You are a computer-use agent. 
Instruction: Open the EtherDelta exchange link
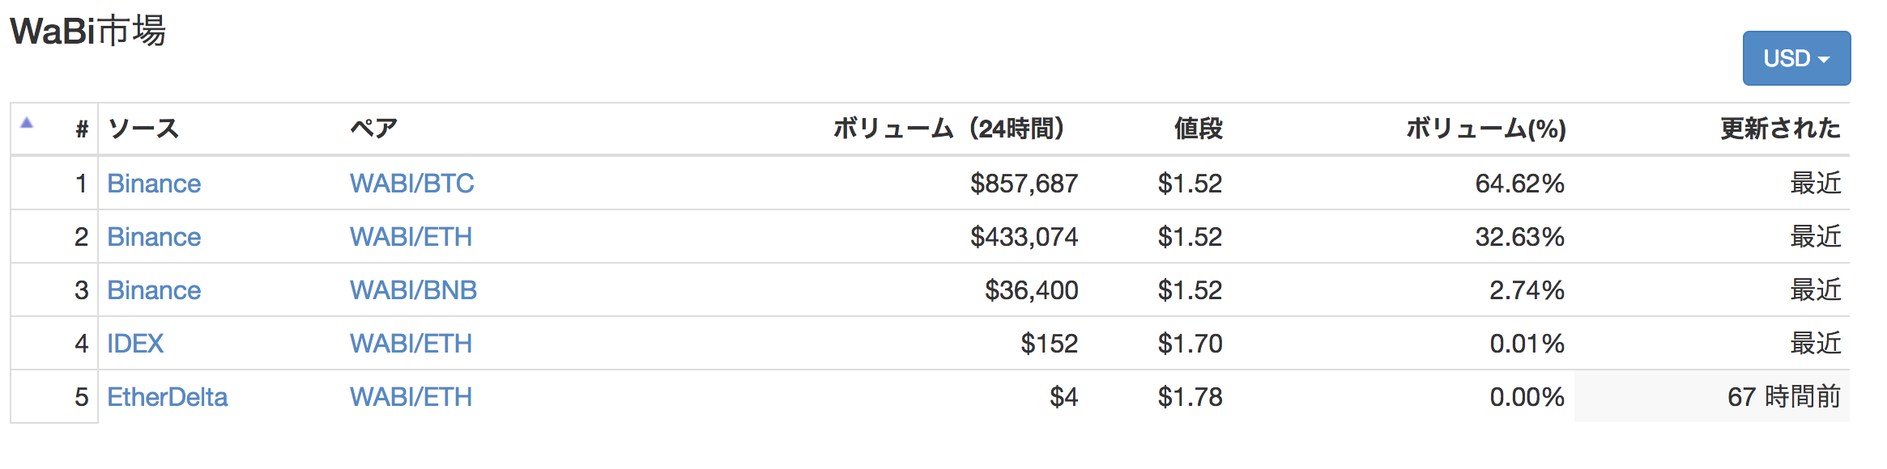tap(168, 397)
